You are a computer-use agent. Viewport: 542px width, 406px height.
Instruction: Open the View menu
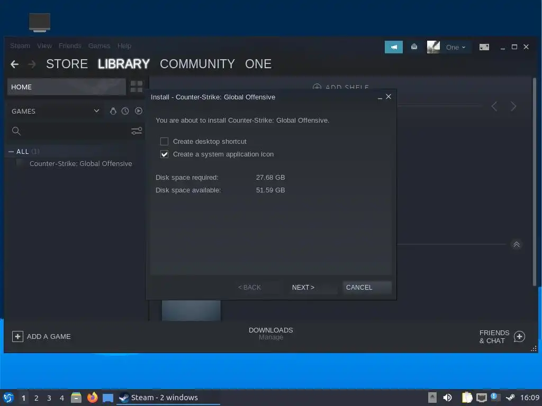44,46
